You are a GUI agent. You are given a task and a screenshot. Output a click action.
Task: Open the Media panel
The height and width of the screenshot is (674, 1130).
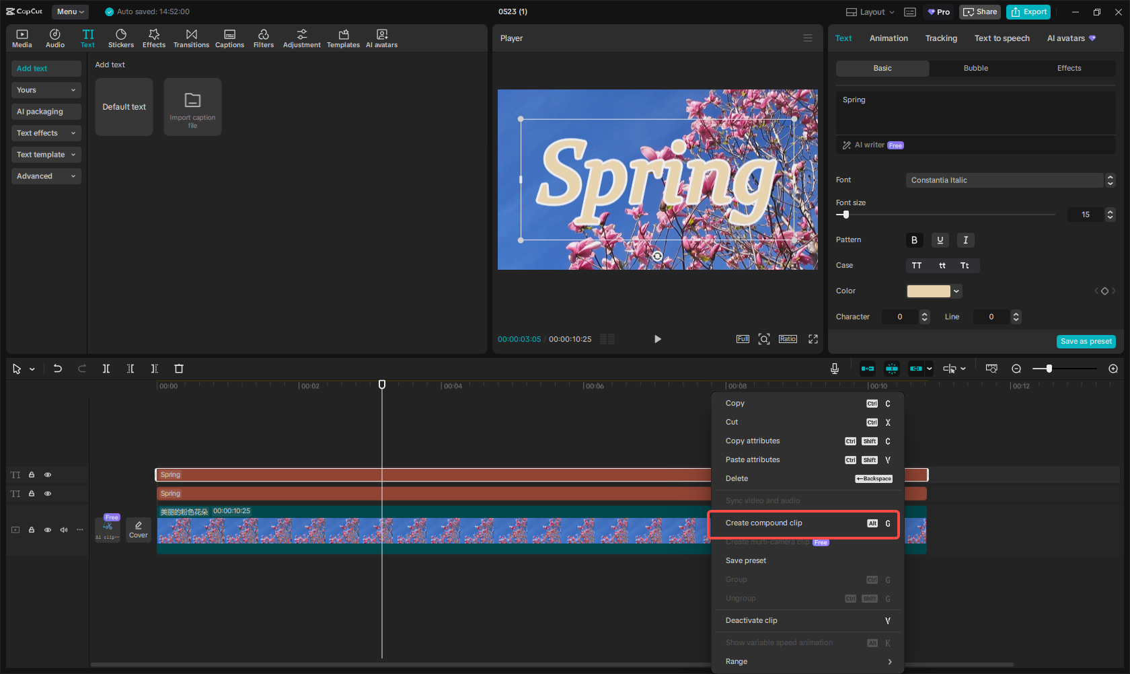pyautogui.click(x=22, y=38)
